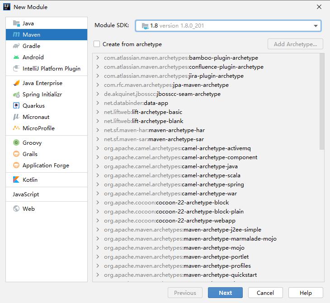Click the SDK folder icon in combo box
Screen dimensions: 330x303
click(x=145, y=26)
